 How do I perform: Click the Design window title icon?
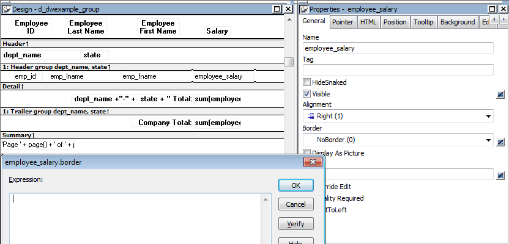(6, 9)
